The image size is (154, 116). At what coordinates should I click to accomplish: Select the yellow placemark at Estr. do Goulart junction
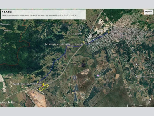[83, 42]
